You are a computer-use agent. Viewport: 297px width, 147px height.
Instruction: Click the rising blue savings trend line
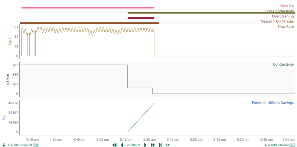click(141, 117)
